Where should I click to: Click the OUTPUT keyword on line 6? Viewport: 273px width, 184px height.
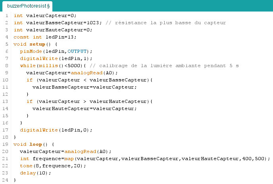(x=77, y=51)
